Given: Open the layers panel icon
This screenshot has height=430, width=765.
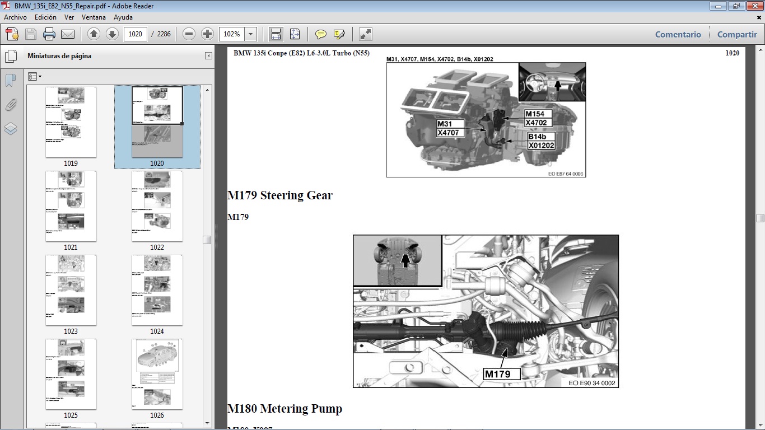Looking at the screenshot, I should tap(11, 129).
